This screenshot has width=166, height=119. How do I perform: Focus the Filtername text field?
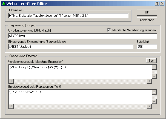68,16
